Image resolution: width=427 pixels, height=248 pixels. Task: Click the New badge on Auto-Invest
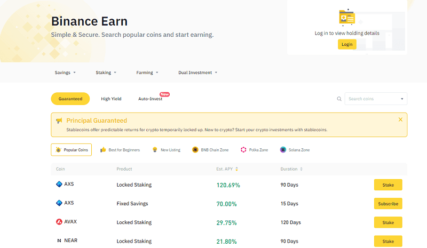point(164,94)
